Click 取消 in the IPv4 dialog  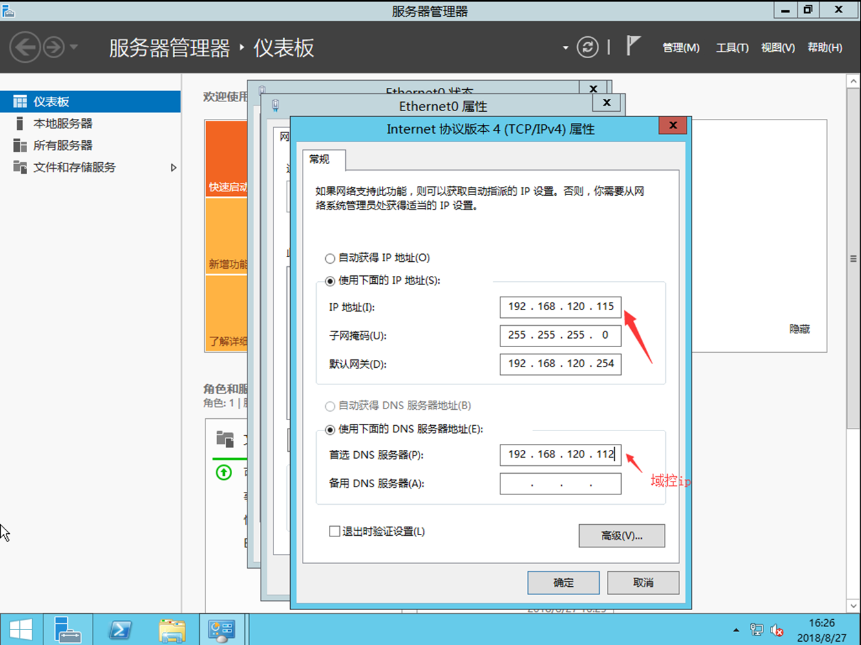click(x=643, y=582)
